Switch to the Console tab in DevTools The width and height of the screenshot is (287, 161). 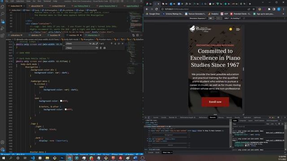[164, 117]
